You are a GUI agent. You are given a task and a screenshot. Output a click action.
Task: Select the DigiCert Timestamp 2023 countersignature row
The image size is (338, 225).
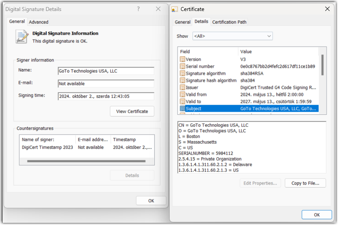tap(87, 147)
